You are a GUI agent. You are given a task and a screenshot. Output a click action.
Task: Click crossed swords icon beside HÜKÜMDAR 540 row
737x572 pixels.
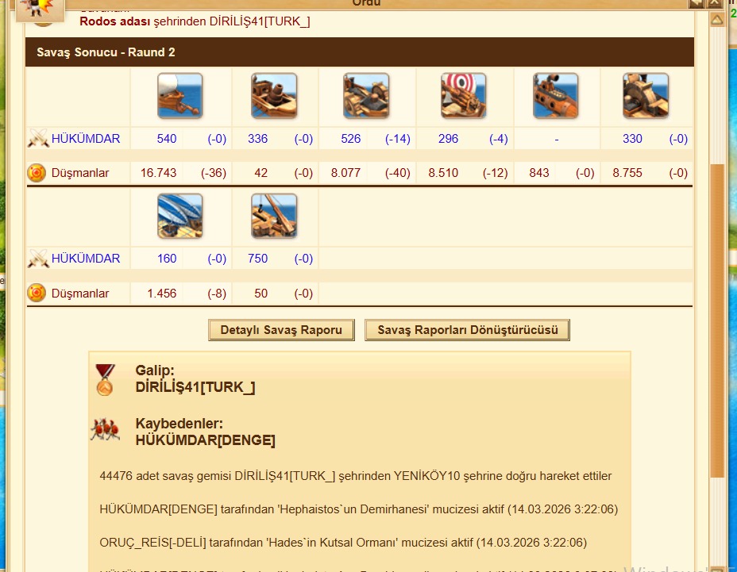click(37, 139)
